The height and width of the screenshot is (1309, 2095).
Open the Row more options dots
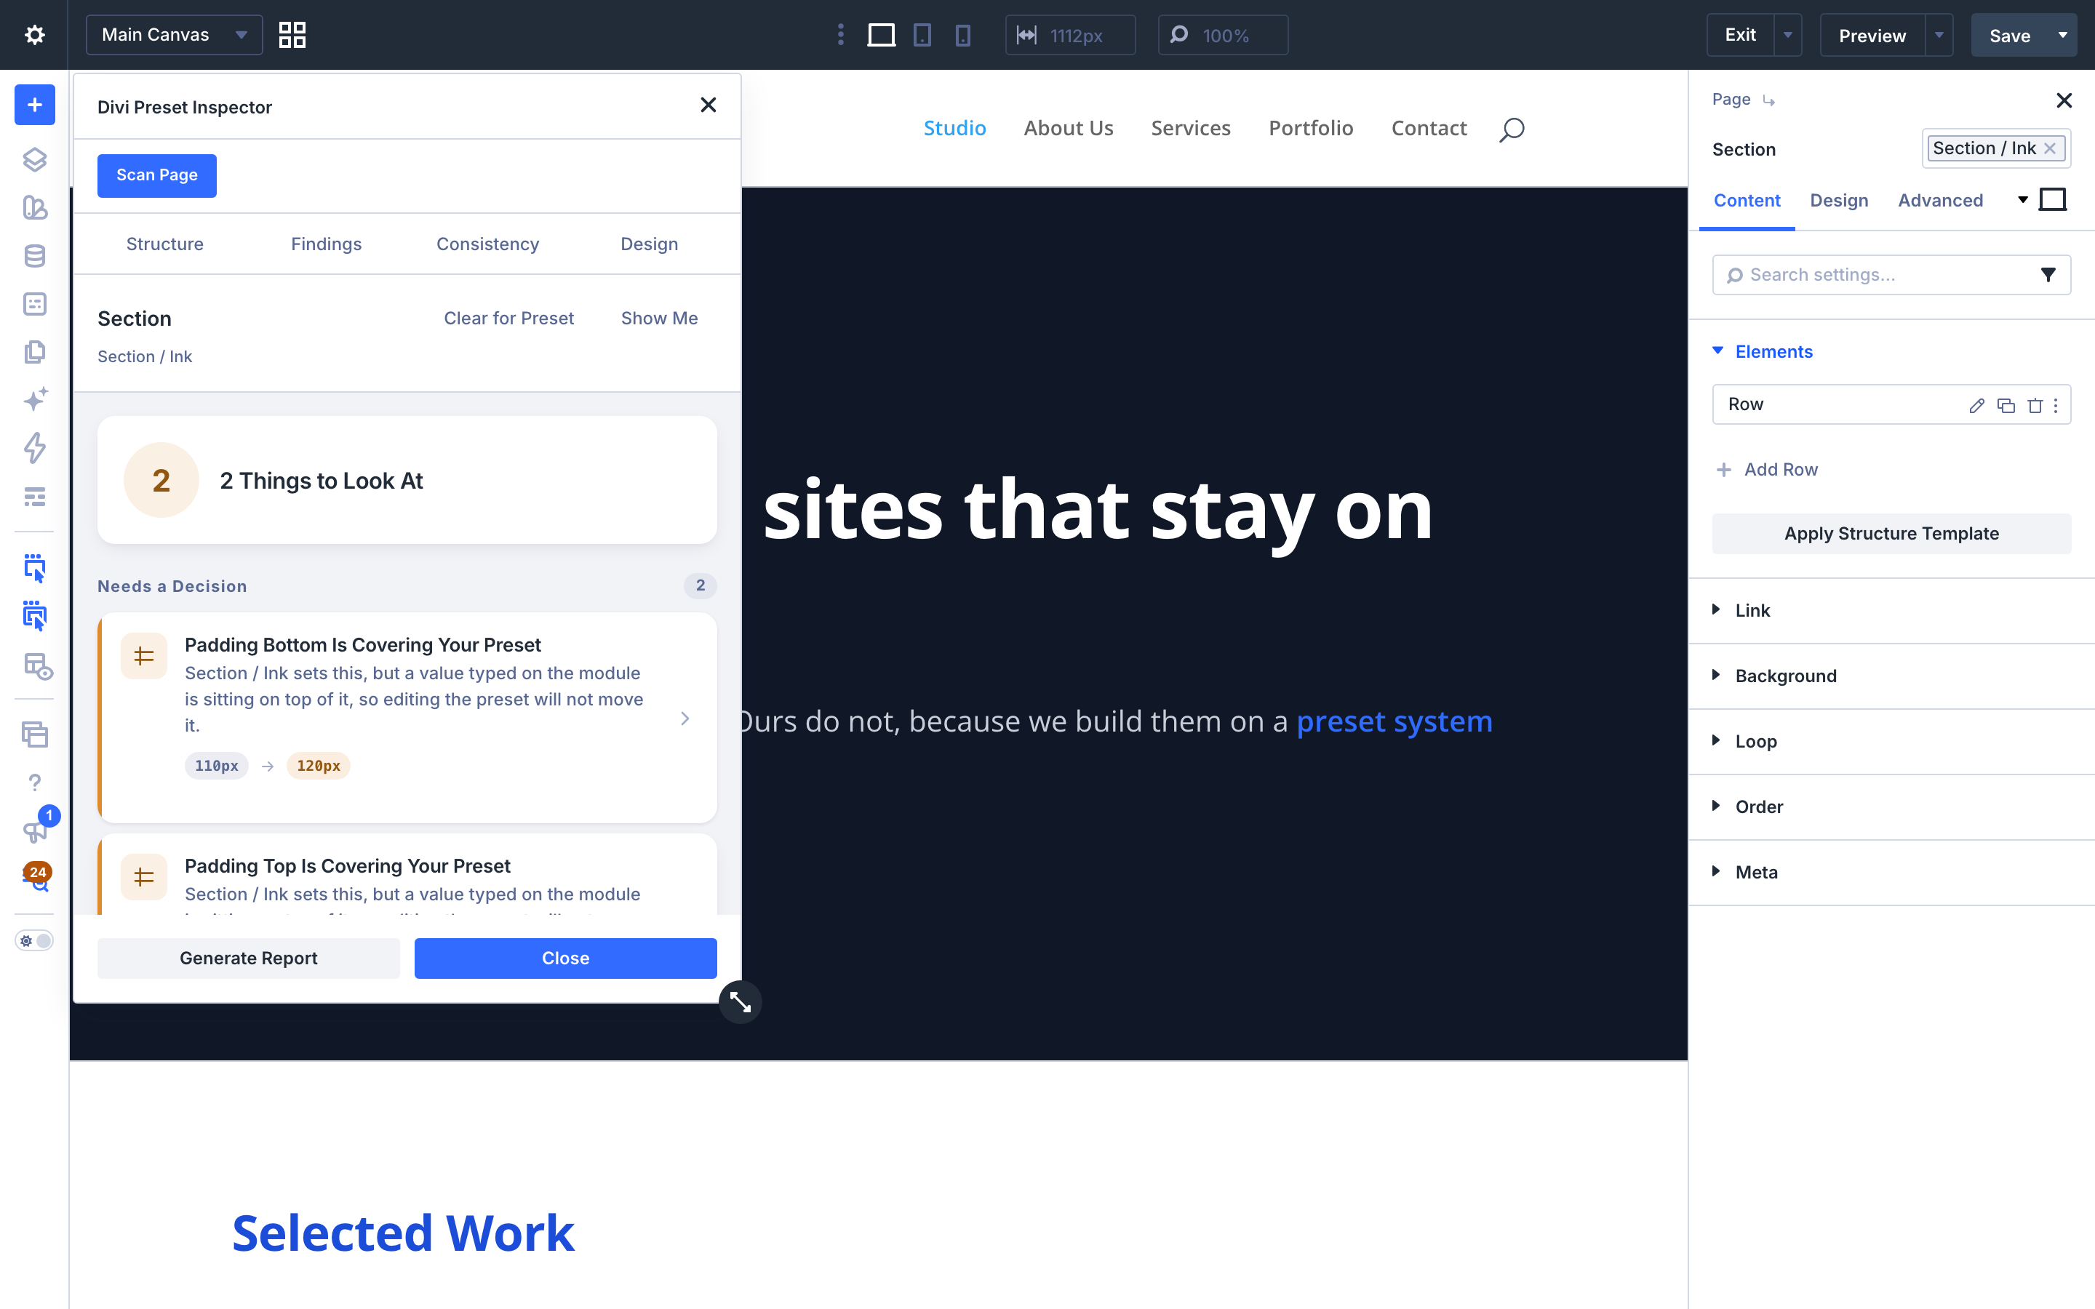[x=2056, y=405]
